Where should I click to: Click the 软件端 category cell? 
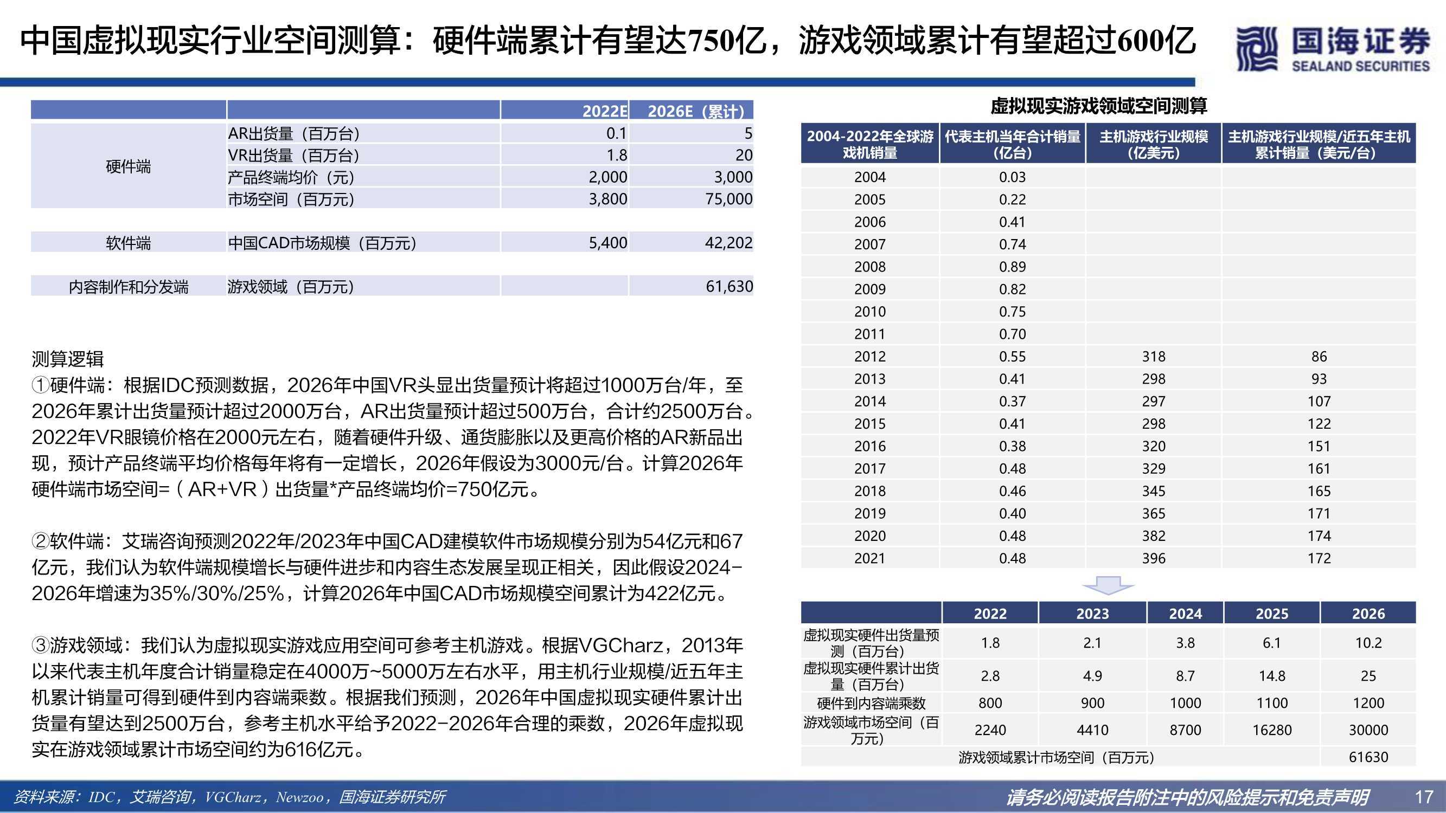click(129, 243)
